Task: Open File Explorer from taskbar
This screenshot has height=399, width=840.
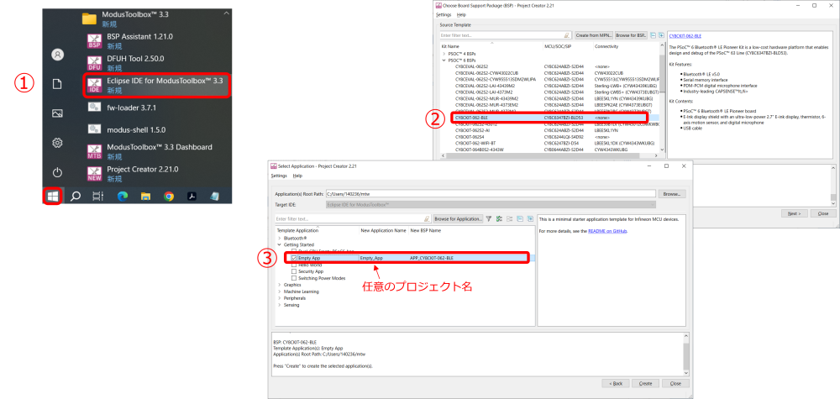Action: (145, 197)
